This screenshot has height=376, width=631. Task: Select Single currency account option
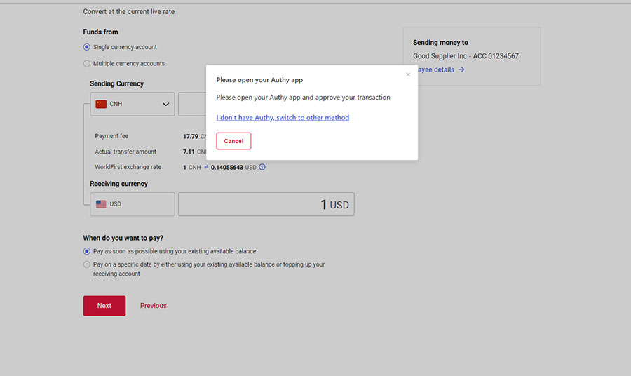tap(87, 47)
